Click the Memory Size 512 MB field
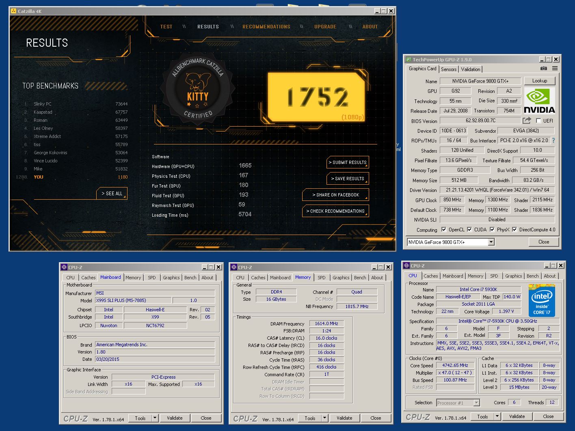The width and height of the screenshot is (575, 431). coord(459,180)
